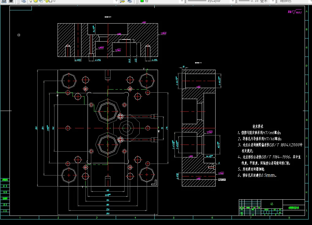Open the Layer Properties Manager
This screenshot has height=225, width=312.
(24, 1)
